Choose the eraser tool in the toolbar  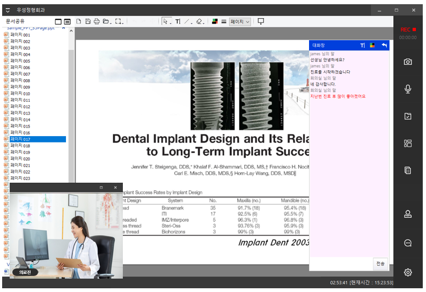coord(199,21)
